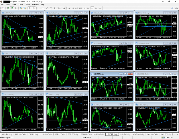Expand one-click trading arrow in EURJPY chart
The width and height of the screenshot is (179, 139).
point(3,98)
